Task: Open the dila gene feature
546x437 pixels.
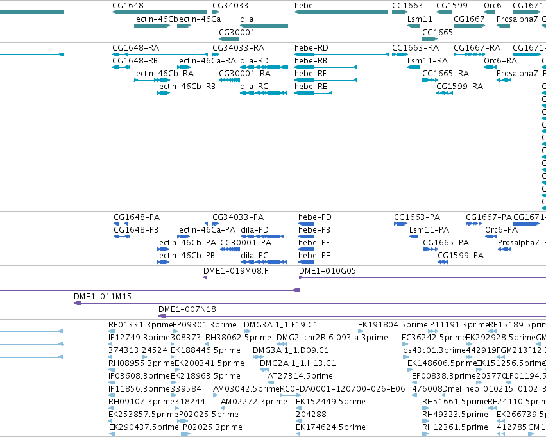Action: (x=264, y=26)
